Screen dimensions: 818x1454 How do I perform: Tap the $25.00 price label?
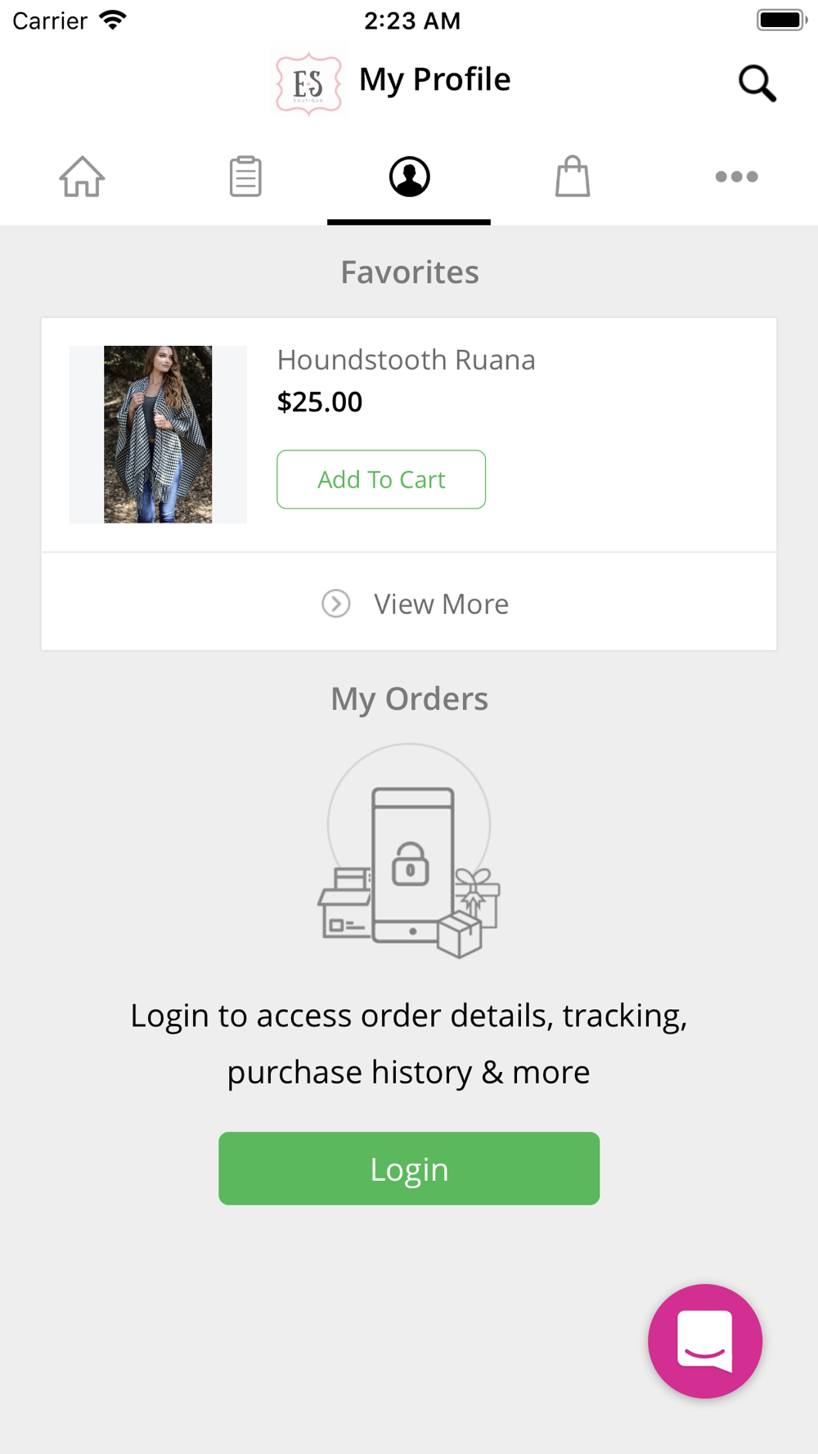[319, 402]
